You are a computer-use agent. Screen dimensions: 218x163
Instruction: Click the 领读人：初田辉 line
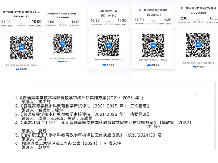(x=36, y=102)
